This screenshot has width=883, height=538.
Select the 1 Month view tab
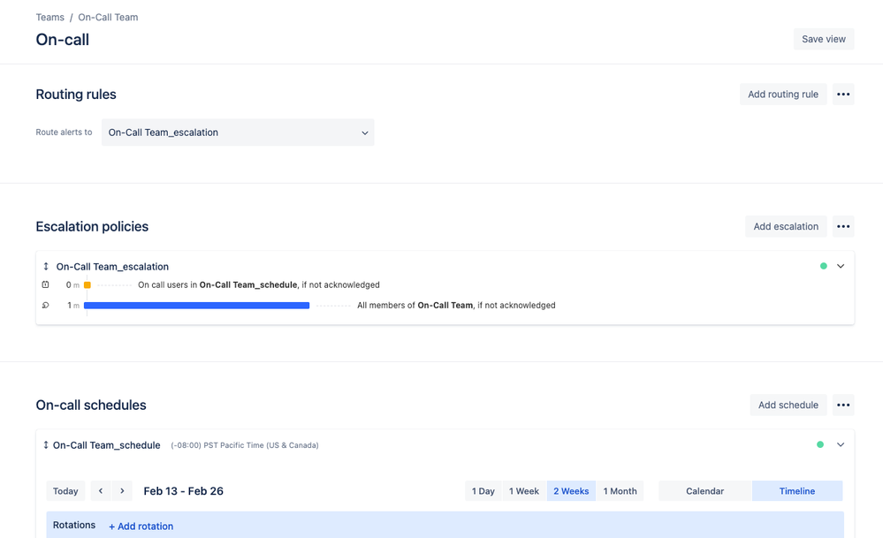(x=620, y=490)
